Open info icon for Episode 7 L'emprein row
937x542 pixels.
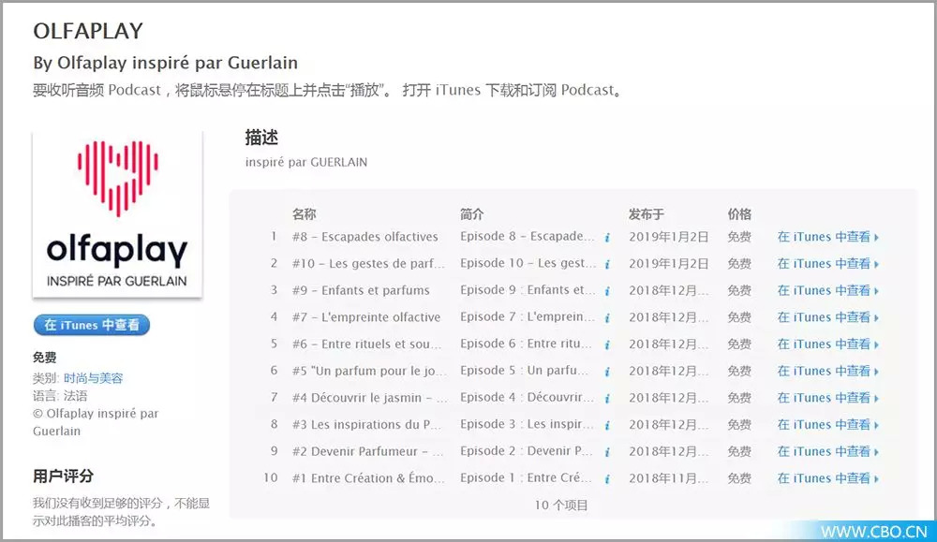607,317
